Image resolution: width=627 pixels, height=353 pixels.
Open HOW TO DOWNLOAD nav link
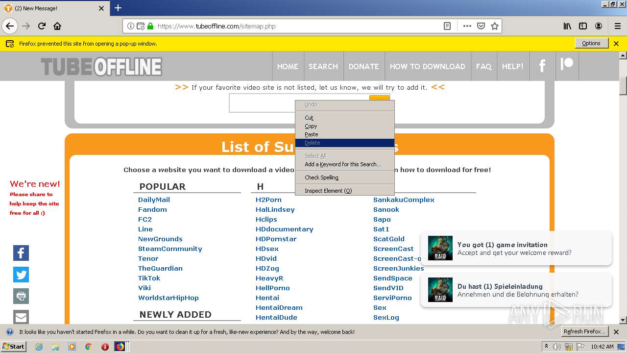pyautogui.click(x=428, y=66)
